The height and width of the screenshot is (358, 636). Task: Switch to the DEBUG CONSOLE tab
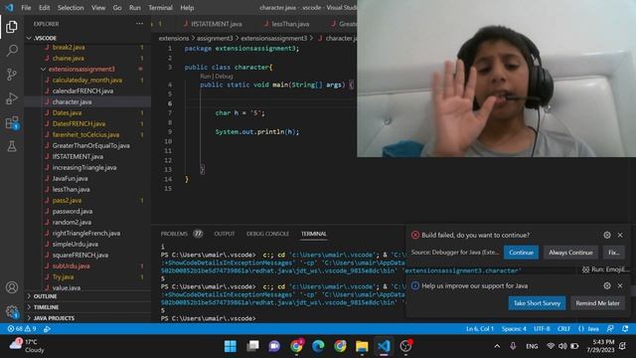[x=267, y=234]
